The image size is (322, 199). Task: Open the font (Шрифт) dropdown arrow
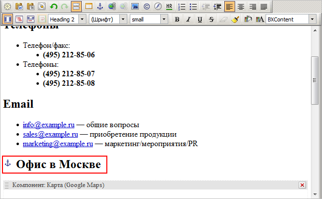[123, 19]
